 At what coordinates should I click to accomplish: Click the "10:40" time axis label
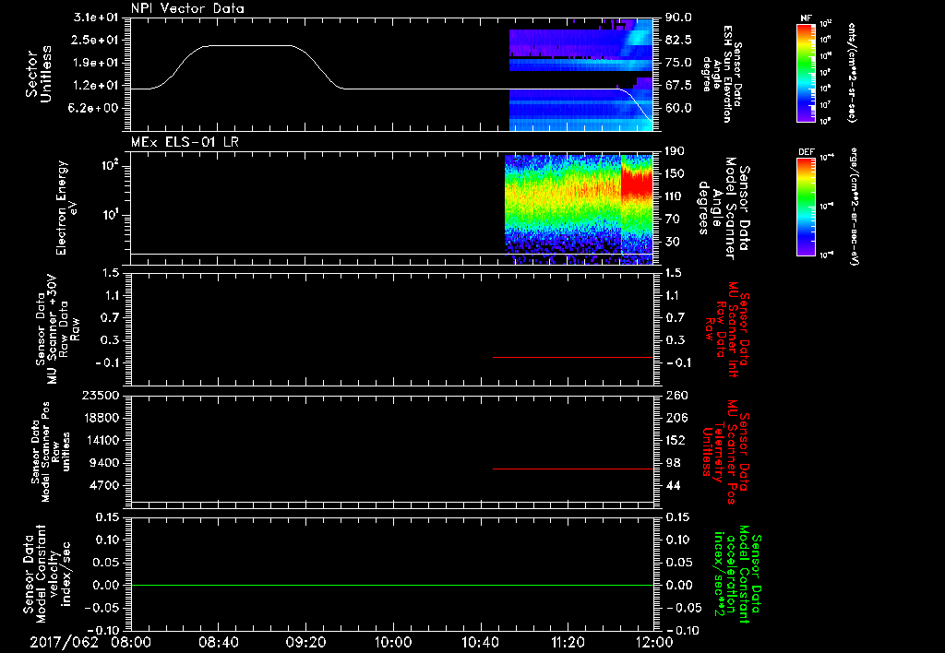point(480,642)
